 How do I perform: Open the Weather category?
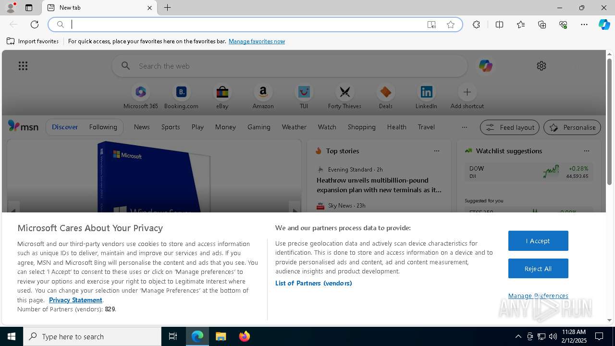[294, 127]
